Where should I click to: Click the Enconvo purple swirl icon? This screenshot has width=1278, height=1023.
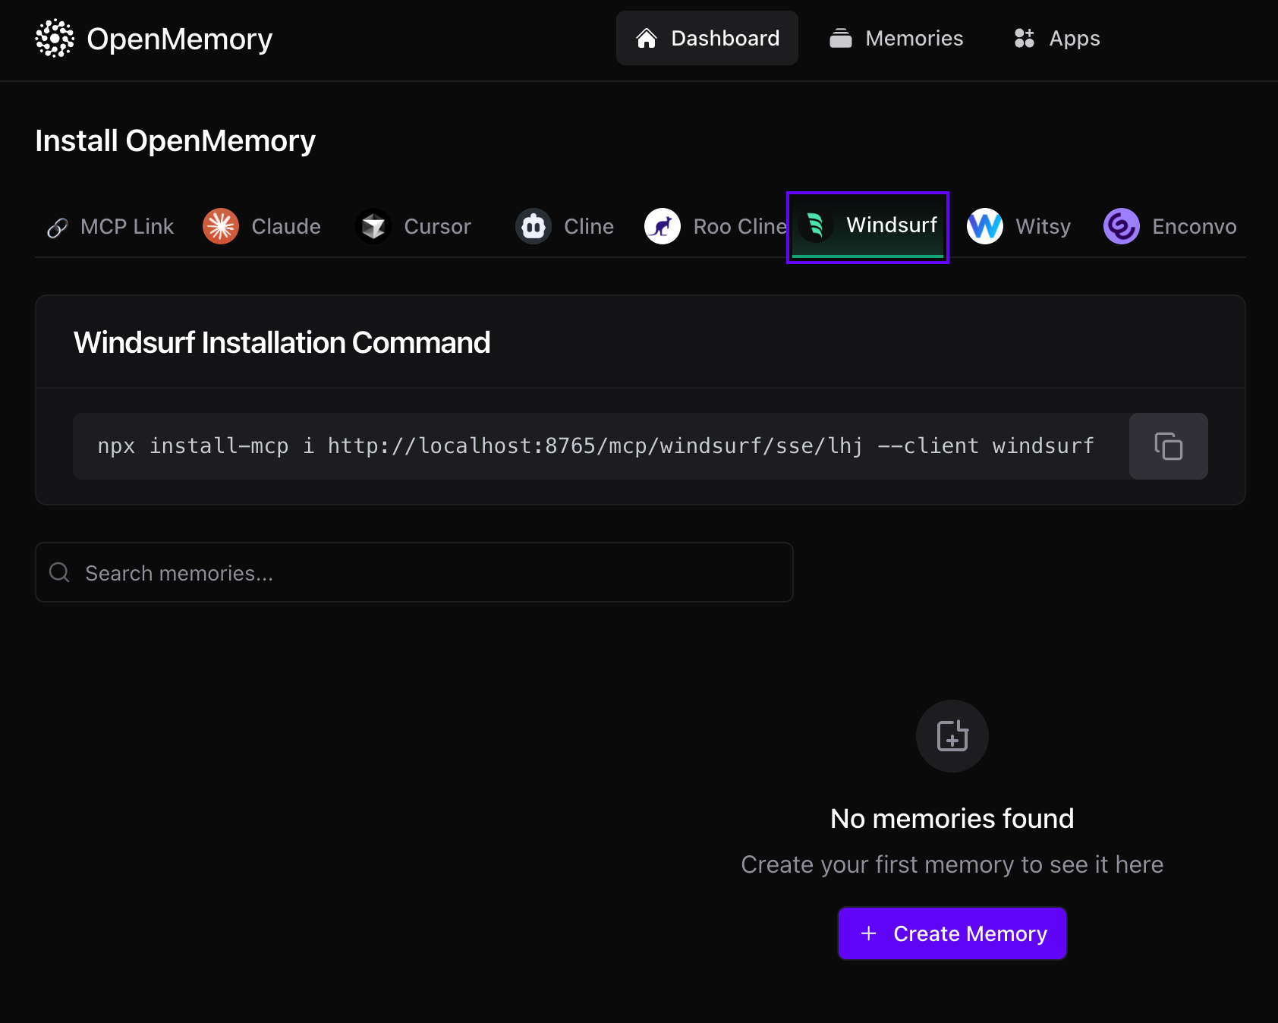(1122, 226)
